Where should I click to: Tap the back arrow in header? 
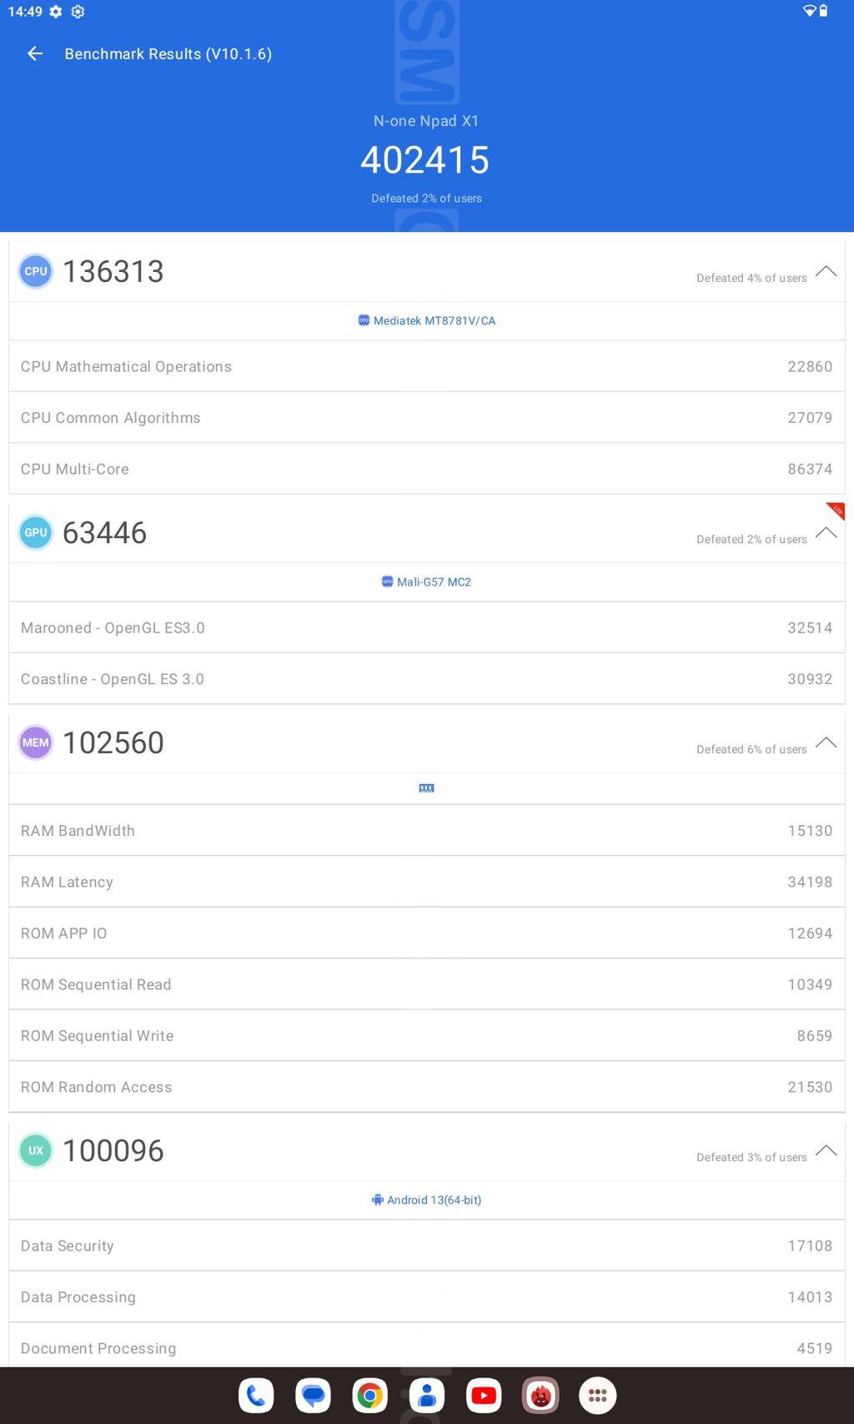(35, 54)
